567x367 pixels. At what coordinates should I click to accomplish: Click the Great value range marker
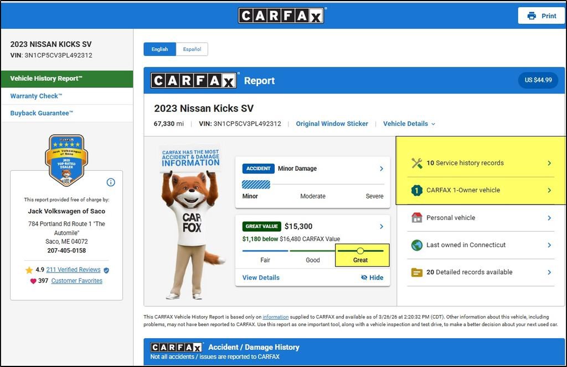(360, 251)
